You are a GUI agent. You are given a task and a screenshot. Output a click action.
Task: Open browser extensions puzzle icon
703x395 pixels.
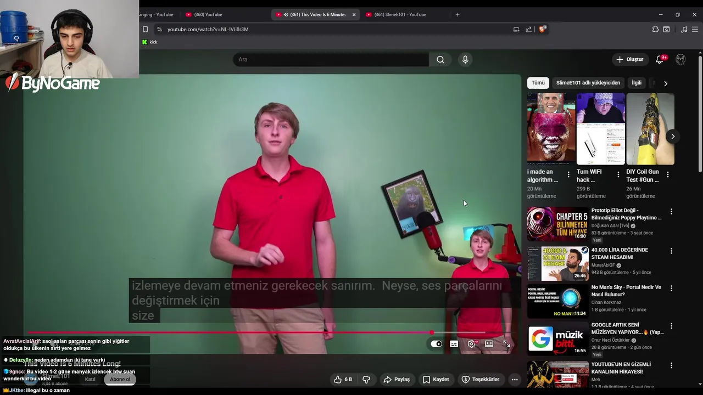pyautogui.click(x=655, y=29)
